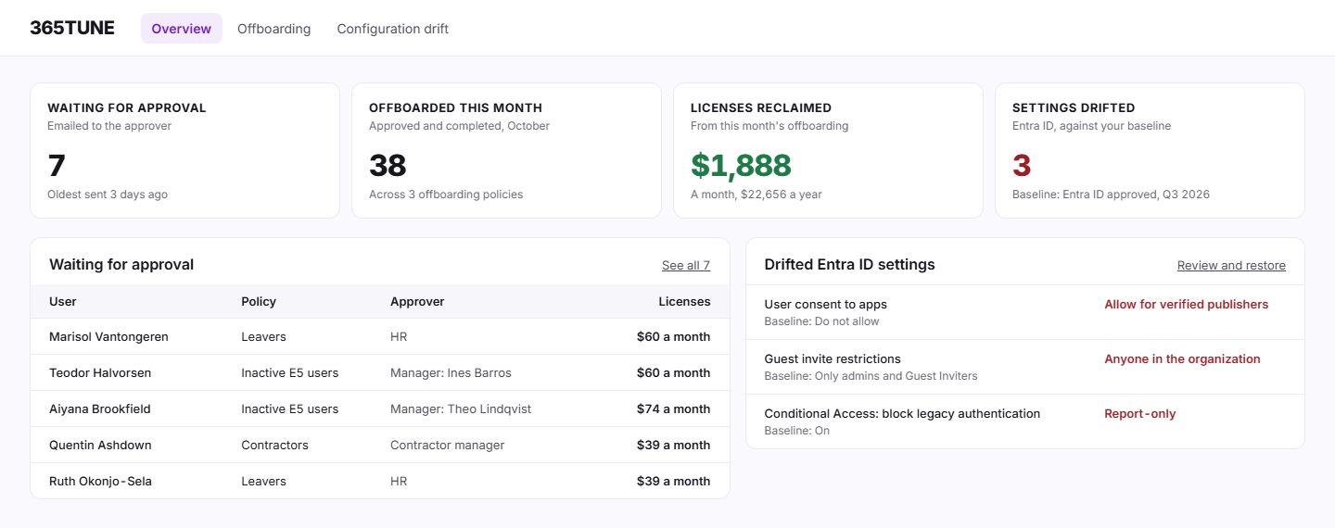The height and width of the screenshot is (528, 1335).
Task: Click the Drifted Entra ID settings heading
Action: click(x=849, y=265)
